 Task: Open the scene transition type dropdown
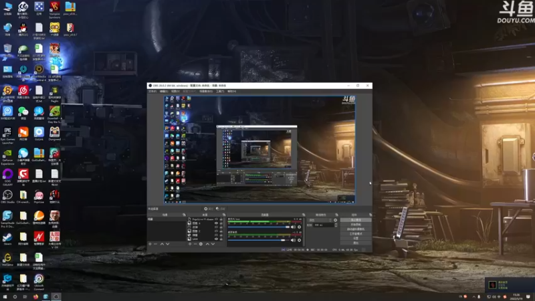320,220
